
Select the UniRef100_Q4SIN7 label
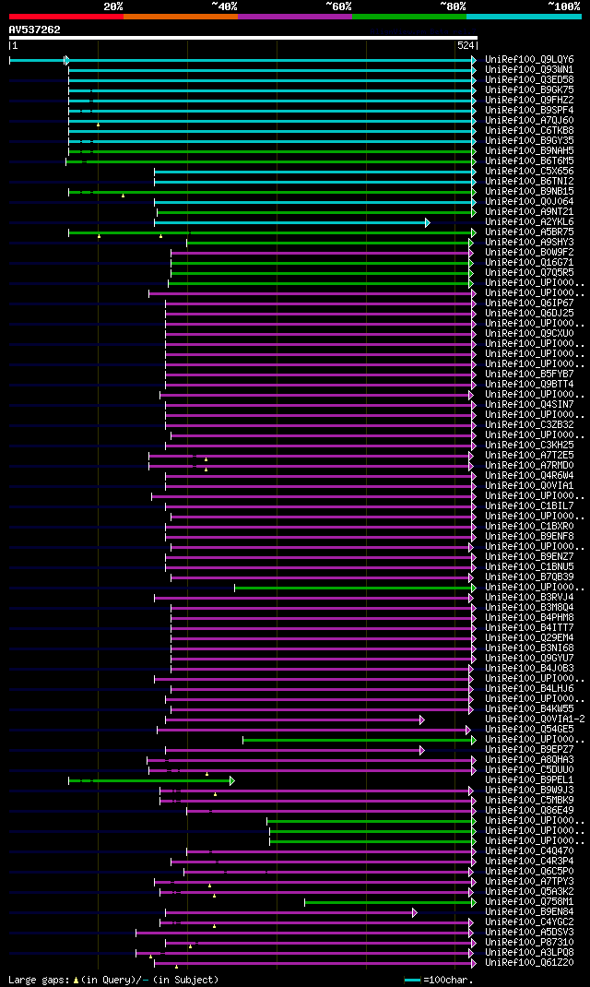coord(529,405)
